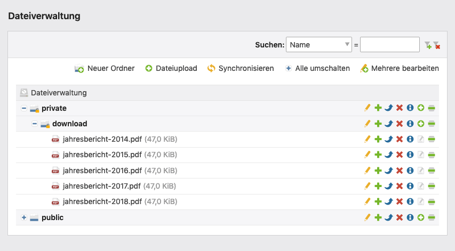Select file name jahresbericht-2018.pdf
The width and height of the screenshot is (455, 251).
coord(102,201)
